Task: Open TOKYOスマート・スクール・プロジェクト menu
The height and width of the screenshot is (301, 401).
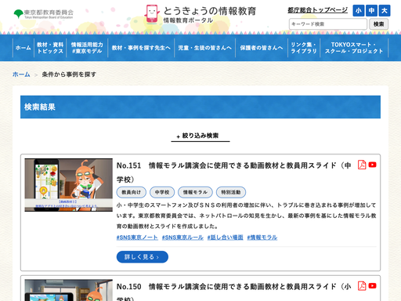Action: point(354,48)
